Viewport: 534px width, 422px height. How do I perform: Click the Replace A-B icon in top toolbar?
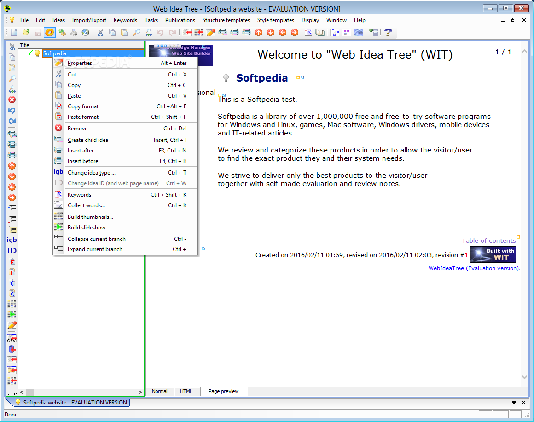point(149,32)
